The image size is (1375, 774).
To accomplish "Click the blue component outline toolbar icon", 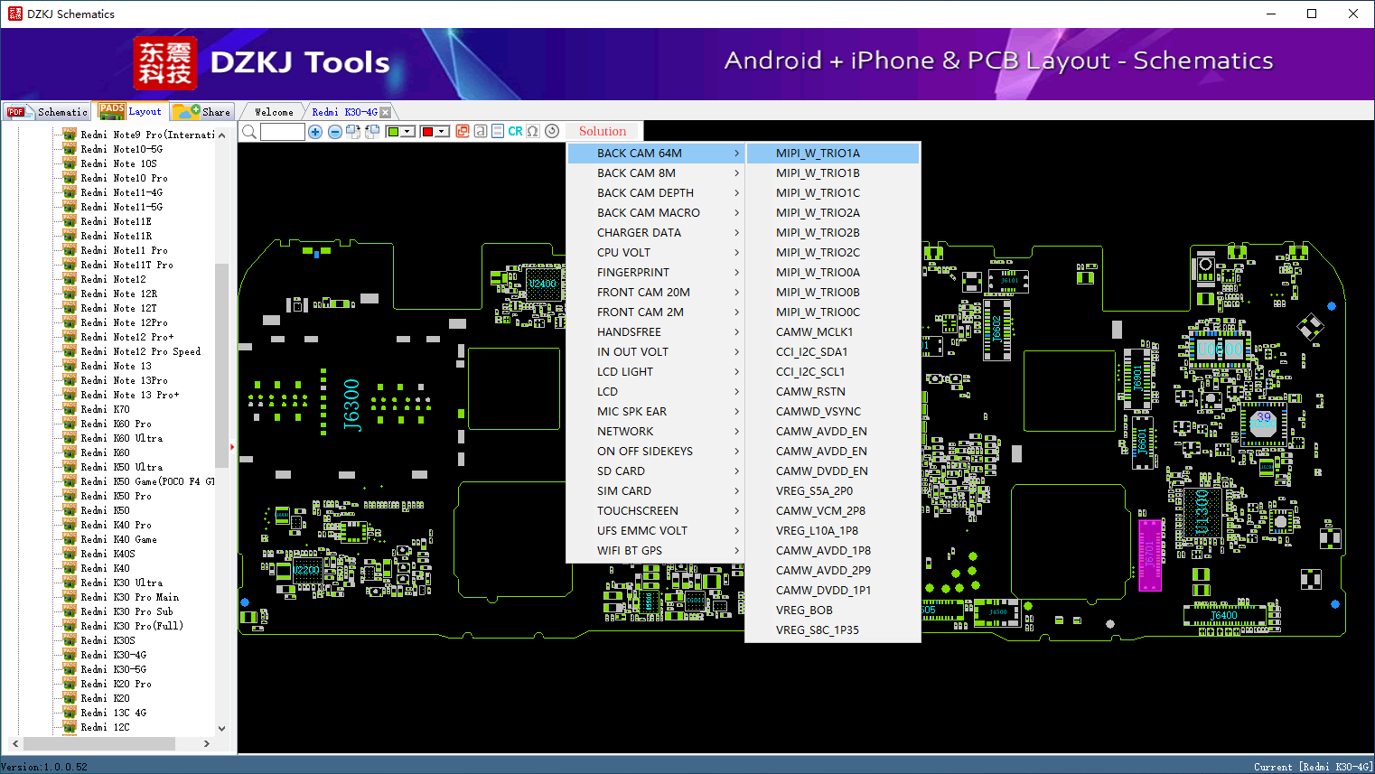I will 498,131.
